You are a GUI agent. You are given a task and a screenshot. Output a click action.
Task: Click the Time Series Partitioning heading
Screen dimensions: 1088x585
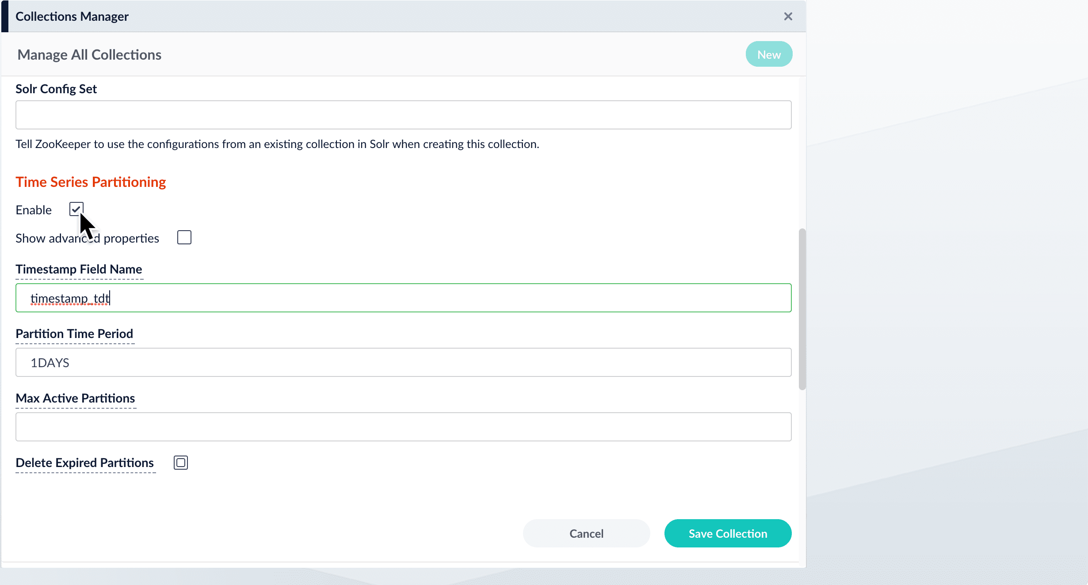91,182
